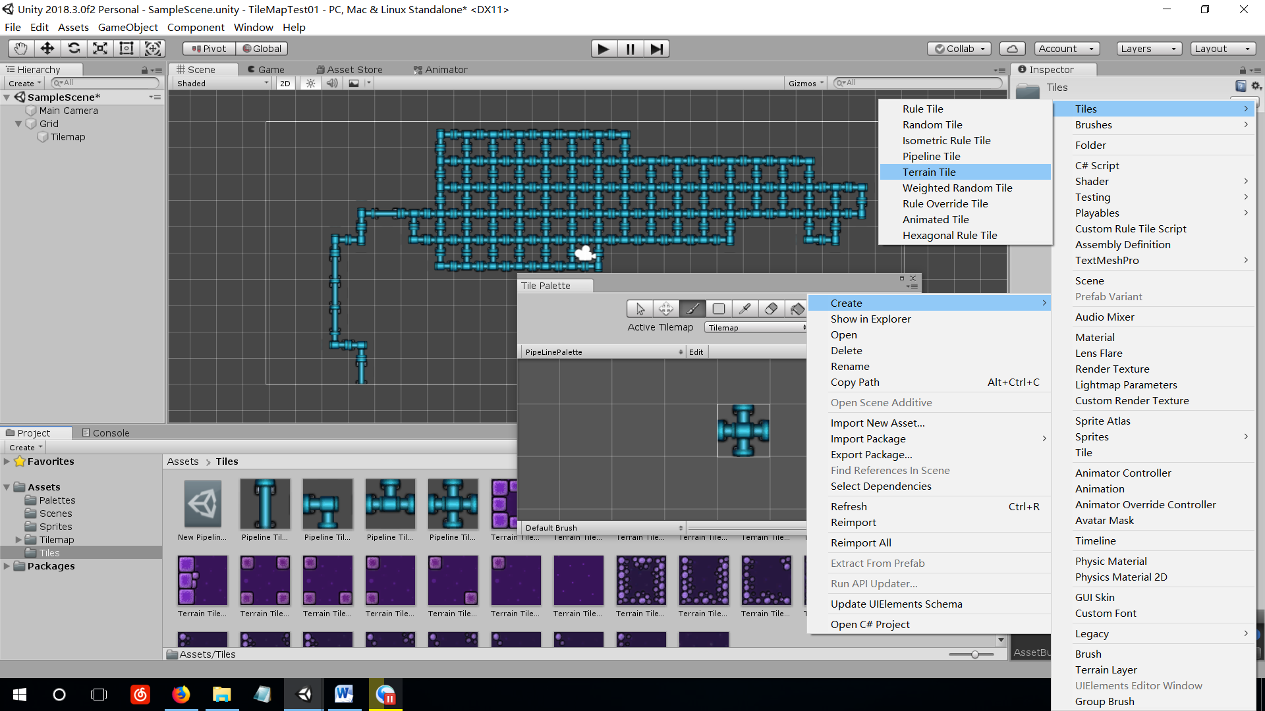Adjust the project thumbnail size slider
This screenshot has height=711, width=1265.
[x=974, y=654]
